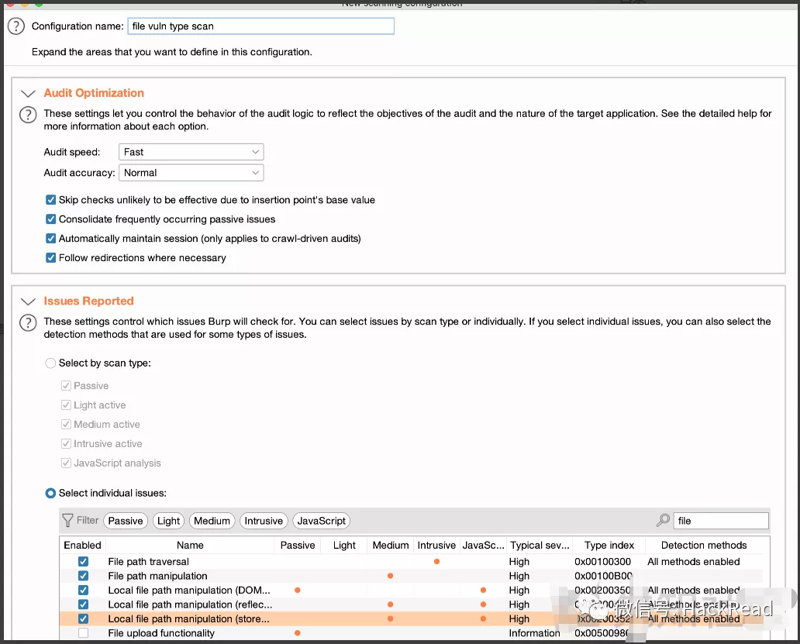Select 'Local file path manipulation (store...' name
This screenshot has height=644, width=800.
click(189, 618)
